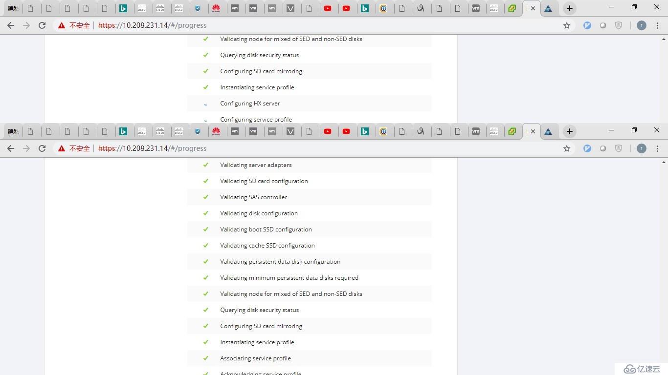Focus the address bar URL in upper window

pos(152,25)
